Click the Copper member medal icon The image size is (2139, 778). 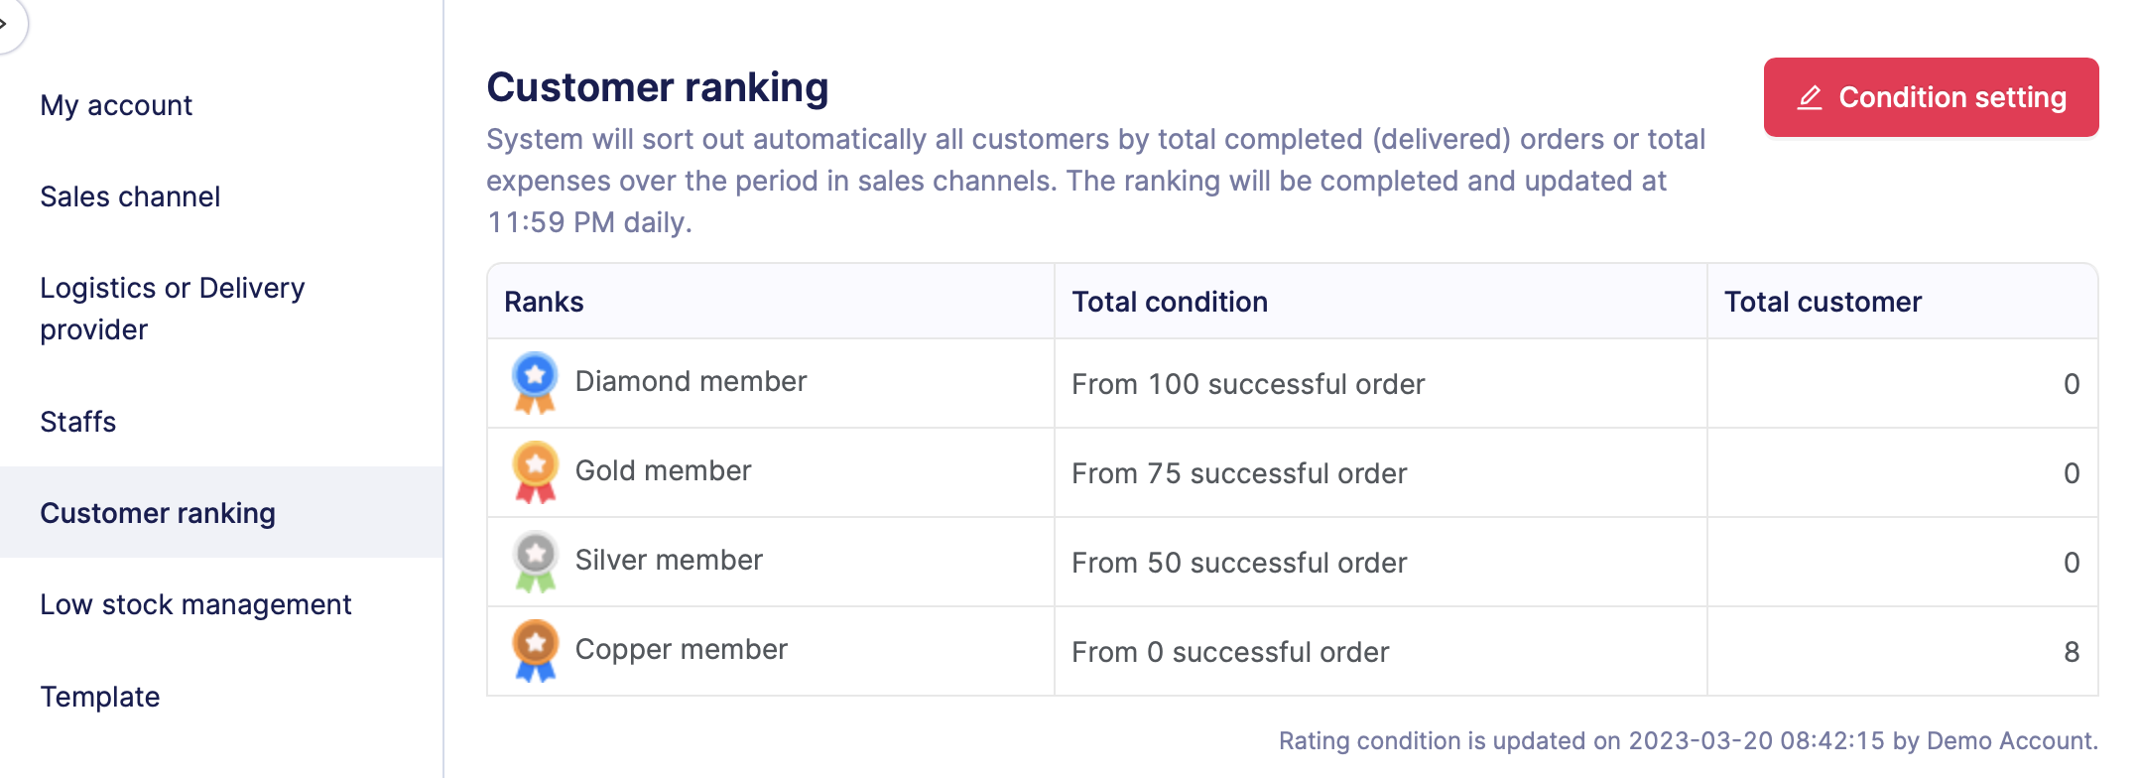click(535, 650)
